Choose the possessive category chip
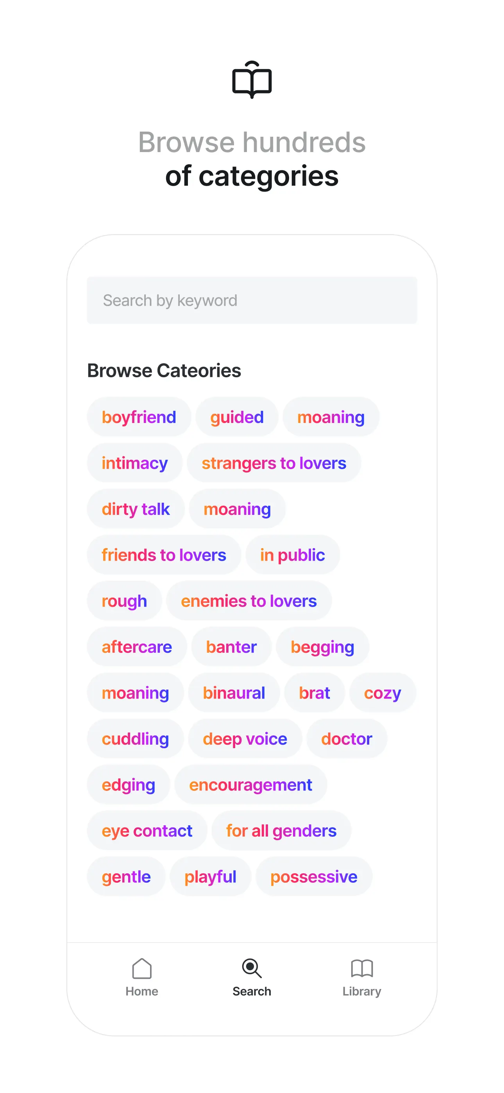This screenshot has width=504, height=1093. point(314,876)
